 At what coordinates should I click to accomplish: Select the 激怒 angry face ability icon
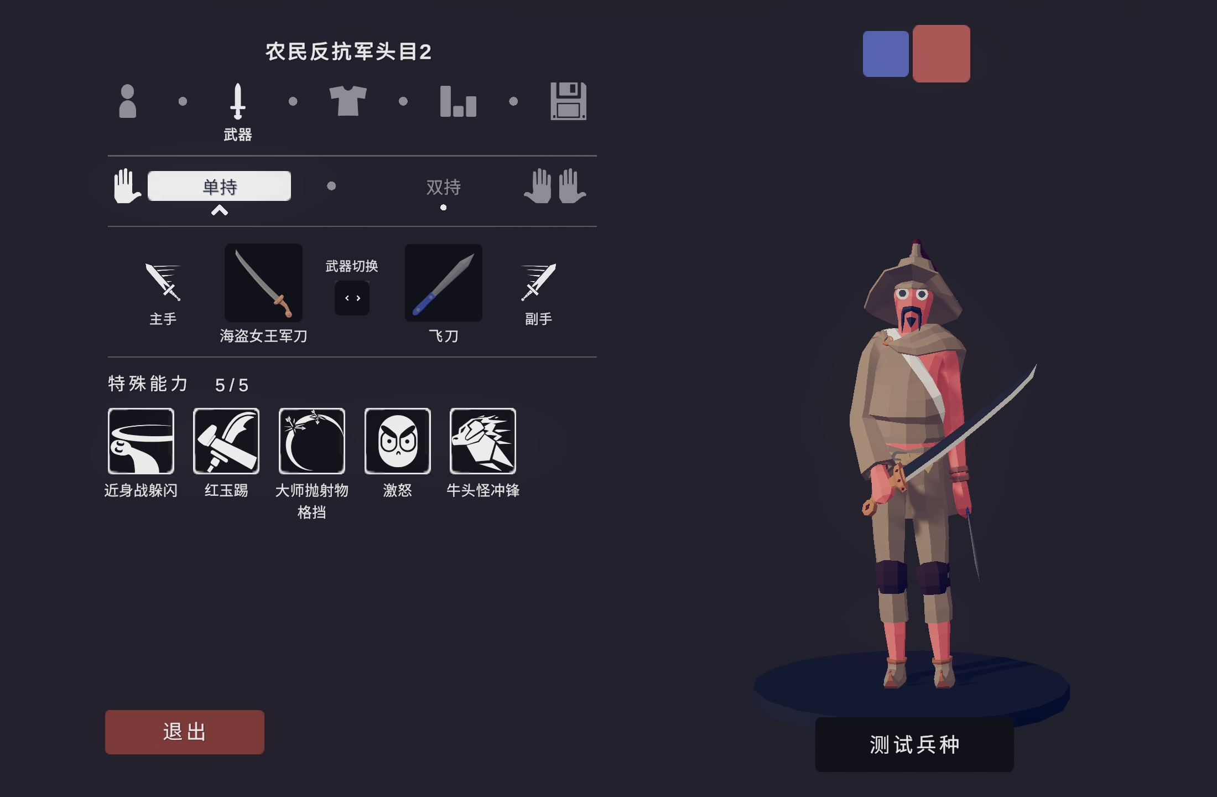click(398, 441)
